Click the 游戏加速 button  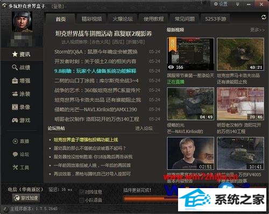[26, 198]
